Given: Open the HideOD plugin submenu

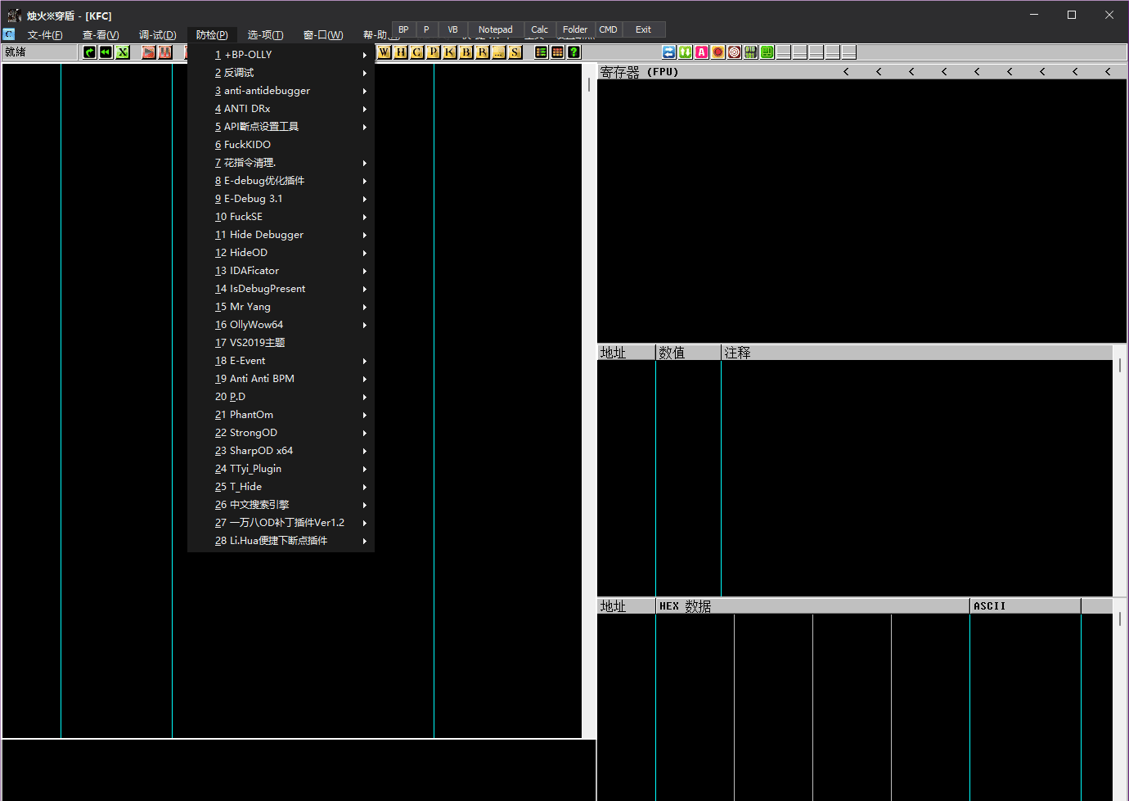Looking at the screenshot, I should [x=281, y=253].
